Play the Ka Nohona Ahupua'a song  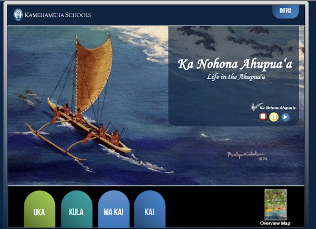[285, 117]
